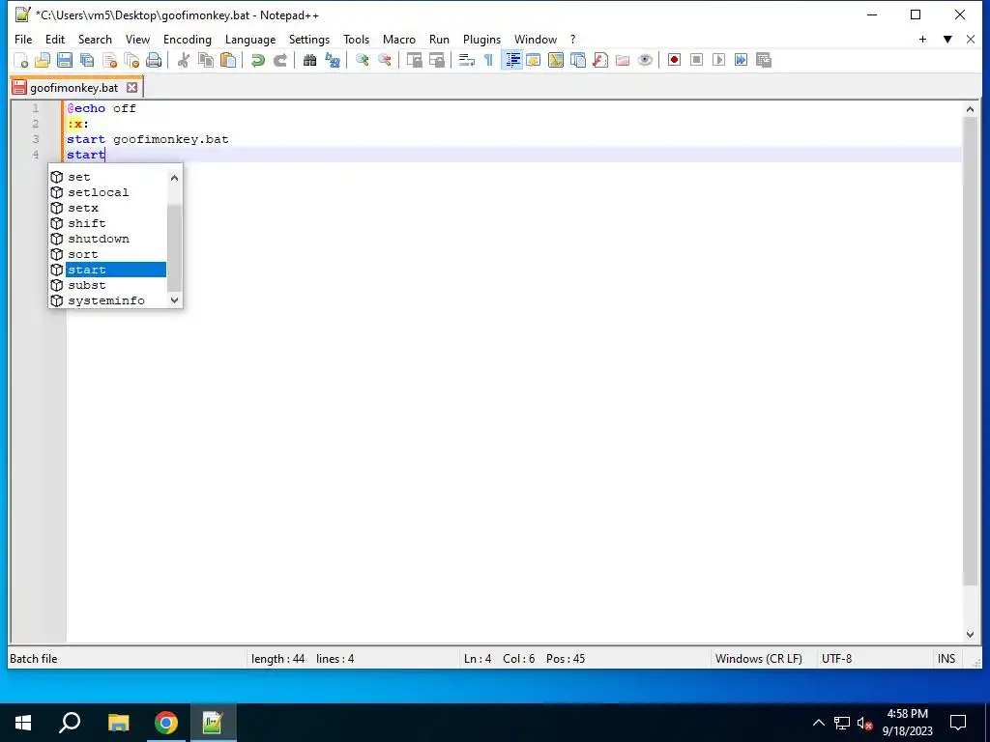Click the Zoom Out toolbar icon
The image size is (990, 742).
pyautogui.click(x=384, y=60)
